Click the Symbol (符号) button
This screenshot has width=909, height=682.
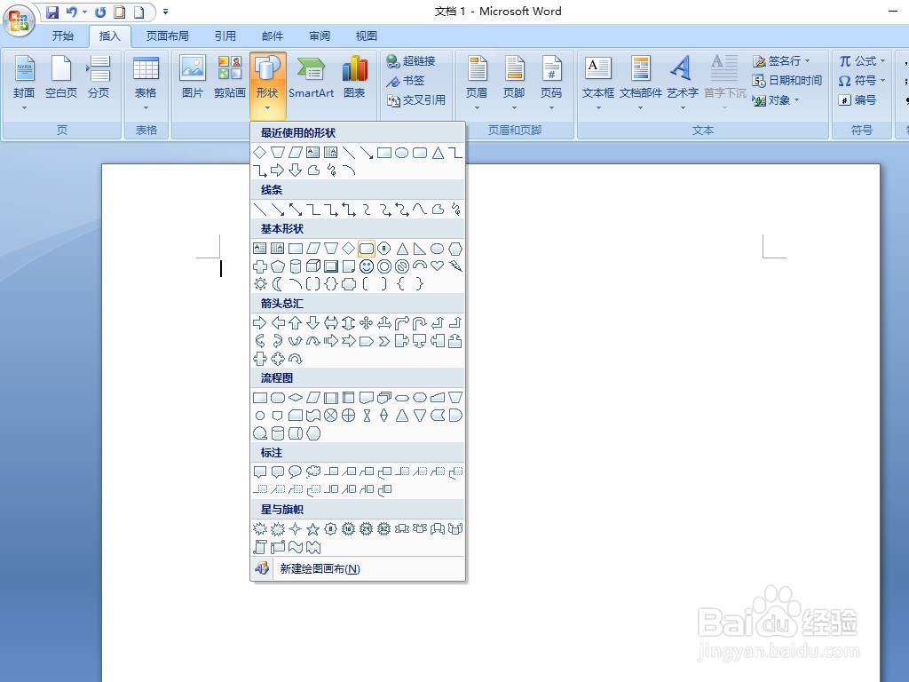click(x=862, y=81)
